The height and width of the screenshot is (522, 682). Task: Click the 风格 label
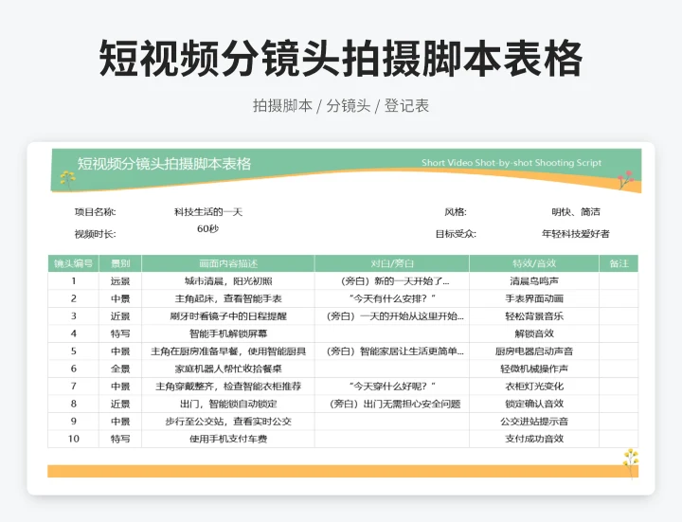pyautogui.click(x=456, y=212)
